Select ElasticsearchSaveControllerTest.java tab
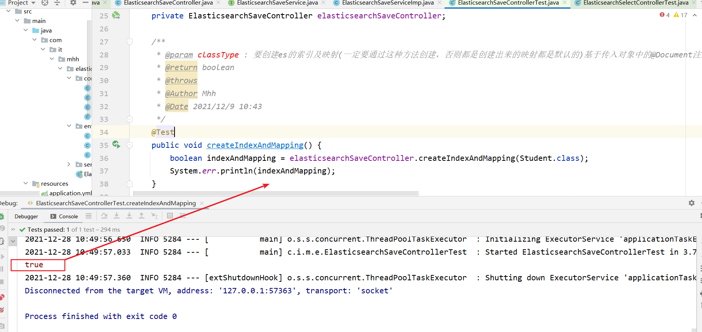 (x=508, y=3)
